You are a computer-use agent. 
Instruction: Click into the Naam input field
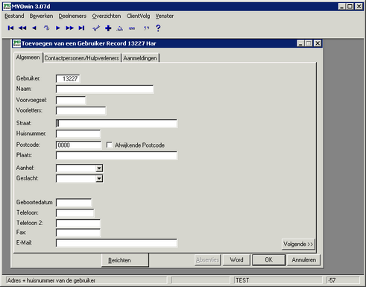pos(104,89)
